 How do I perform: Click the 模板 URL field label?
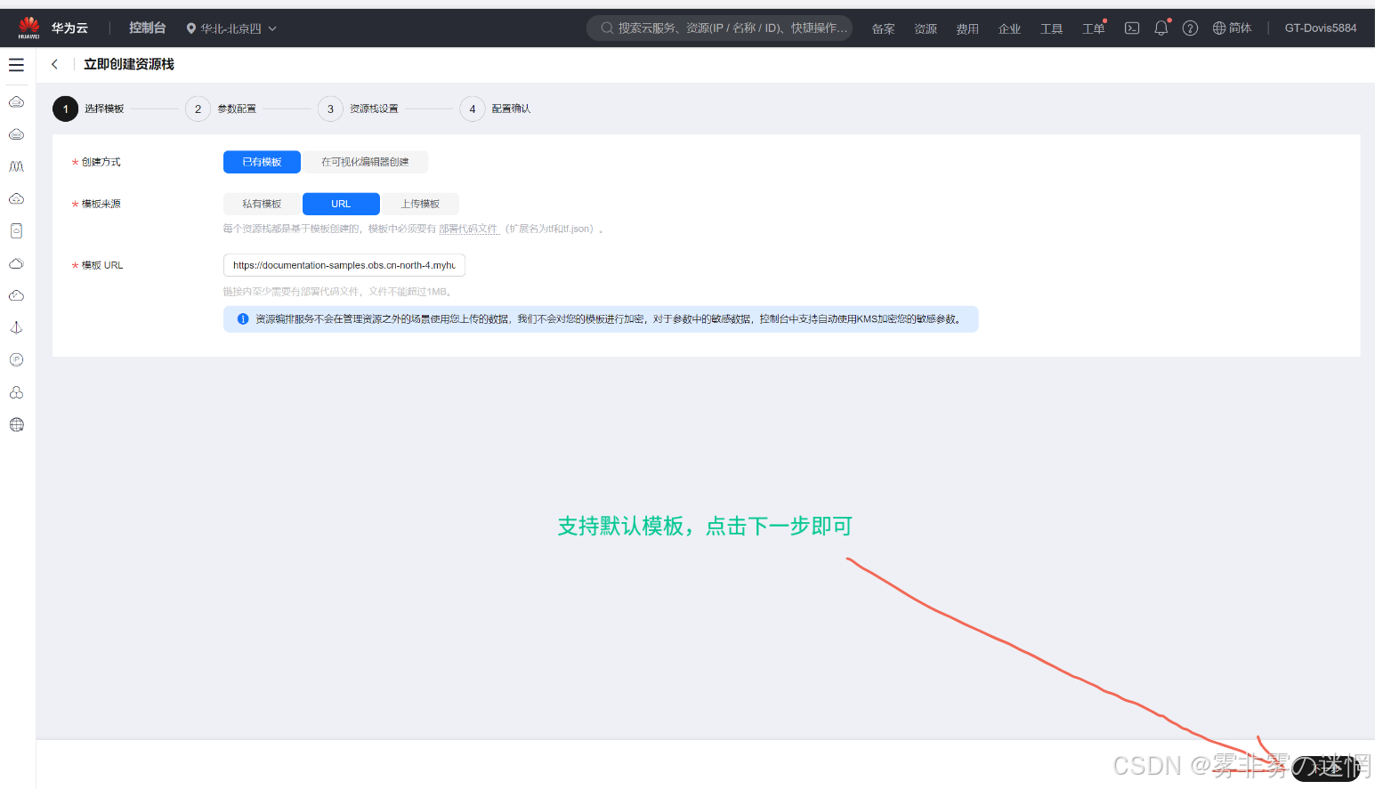[102, 265]
